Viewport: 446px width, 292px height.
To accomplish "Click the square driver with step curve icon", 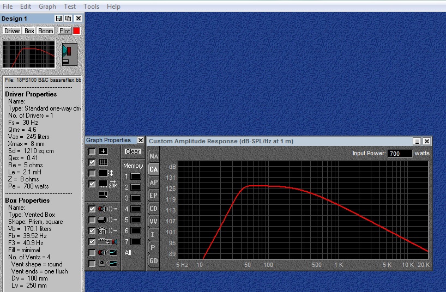I will pyautogui.click(x=107, y=264).
